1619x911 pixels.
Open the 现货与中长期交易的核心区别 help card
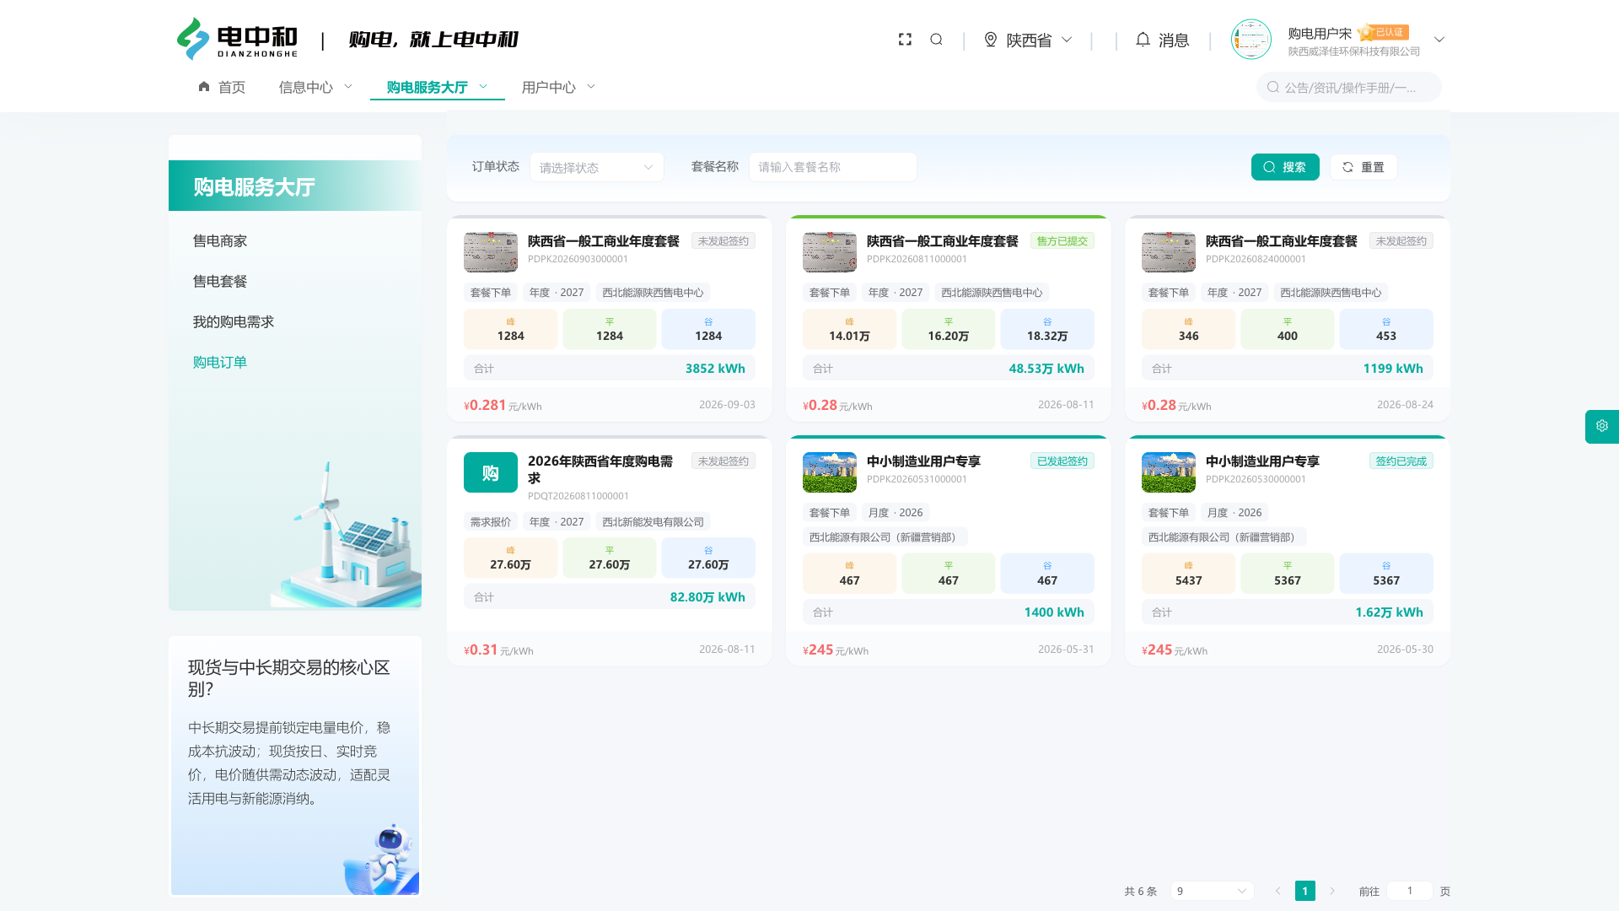(295, 766)
